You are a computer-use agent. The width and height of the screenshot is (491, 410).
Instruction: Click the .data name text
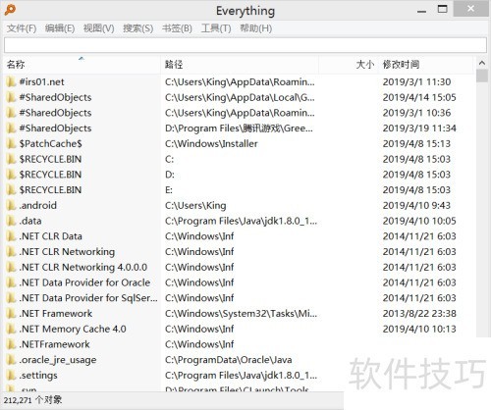tap(30, 221)
